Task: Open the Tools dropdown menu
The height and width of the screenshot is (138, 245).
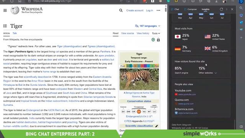Action: pyautogui.click(x=156, y=33)
